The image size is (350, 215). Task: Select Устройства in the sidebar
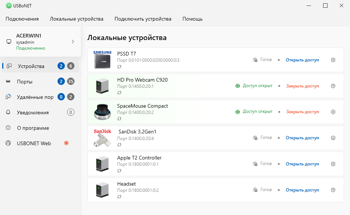tap(41, 66)
